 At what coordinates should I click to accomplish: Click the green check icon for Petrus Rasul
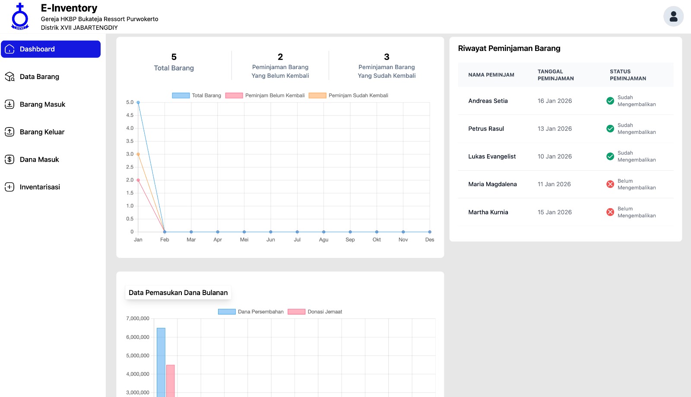(x=610, y=129)
